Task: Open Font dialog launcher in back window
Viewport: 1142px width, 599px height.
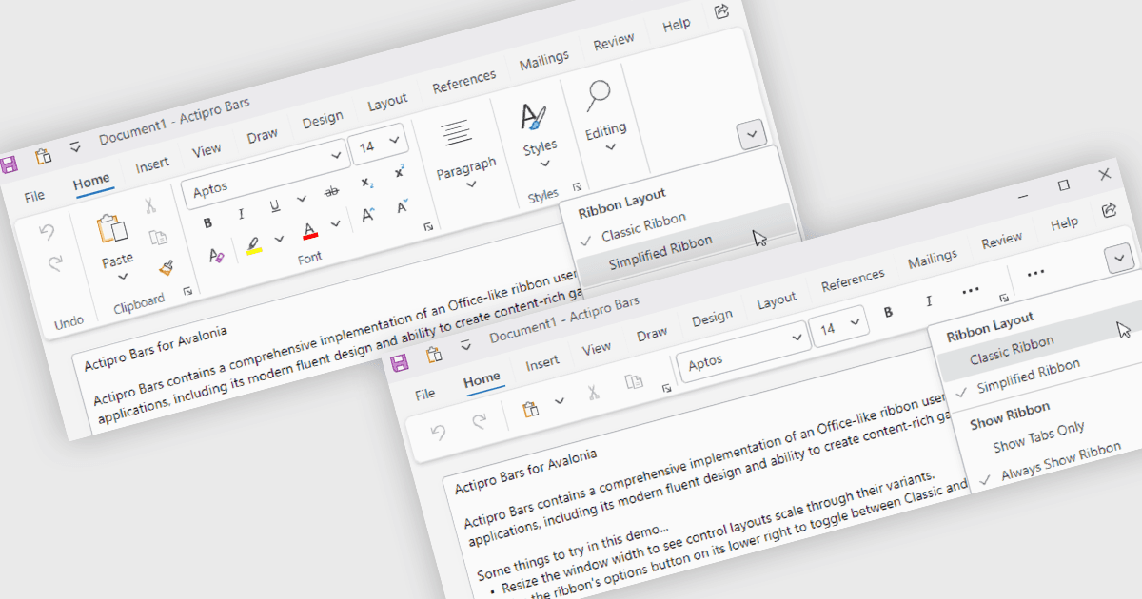Action: [x=428, y=226]
